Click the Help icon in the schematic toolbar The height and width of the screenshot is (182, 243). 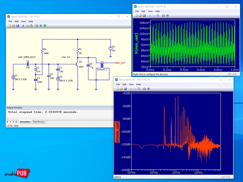[x=41, y=26]
